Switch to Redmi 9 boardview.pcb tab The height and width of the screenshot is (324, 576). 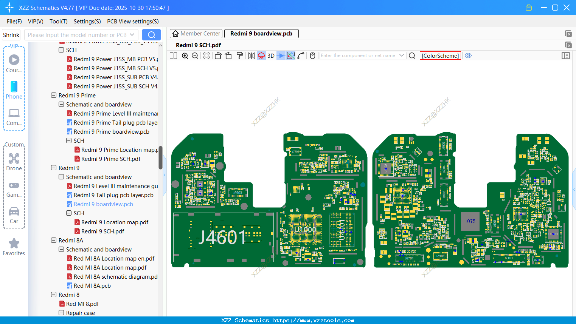click(x=261, y=34)
